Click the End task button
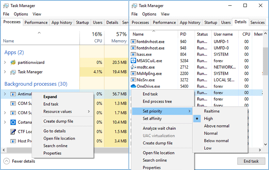This screenshot has height=170, width=269. coord(251,161)
